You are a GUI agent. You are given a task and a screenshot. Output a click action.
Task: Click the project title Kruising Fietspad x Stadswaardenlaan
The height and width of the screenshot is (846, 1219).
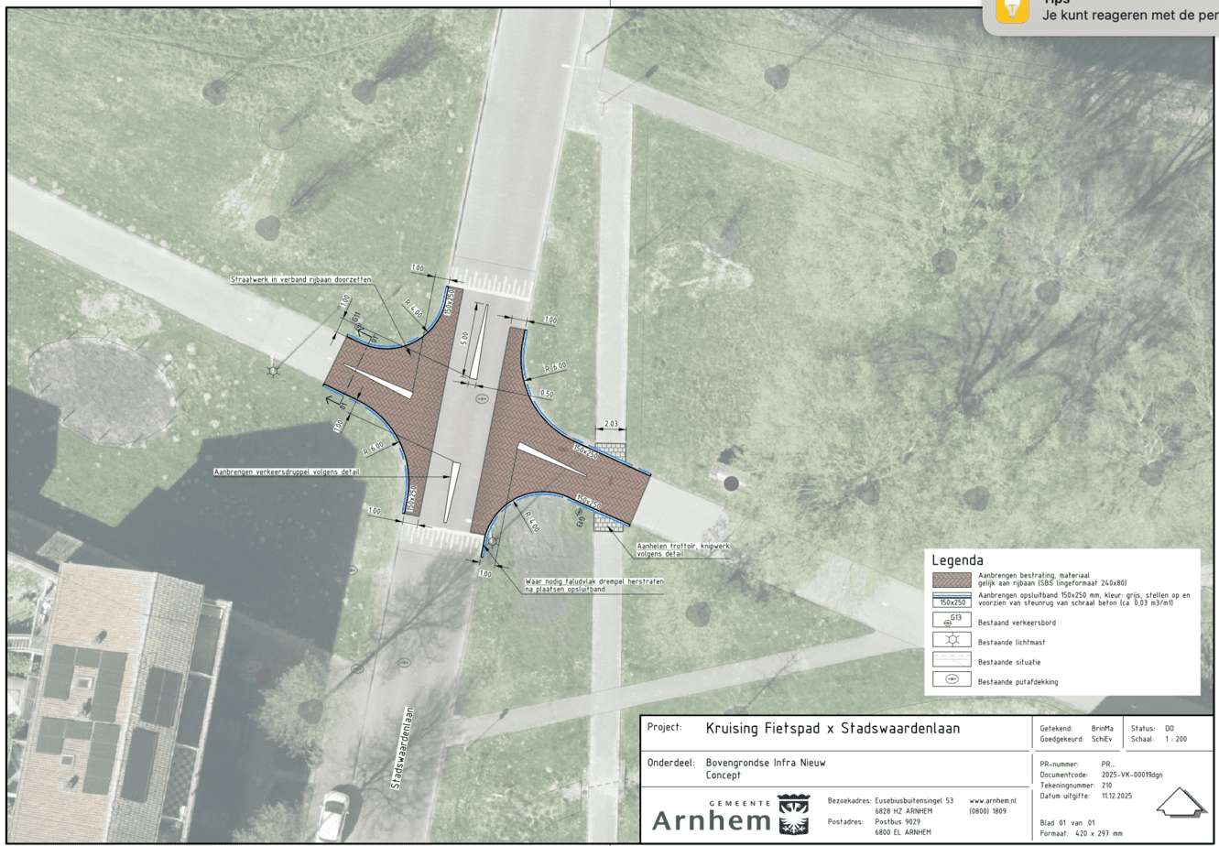(x=833, y=729)
